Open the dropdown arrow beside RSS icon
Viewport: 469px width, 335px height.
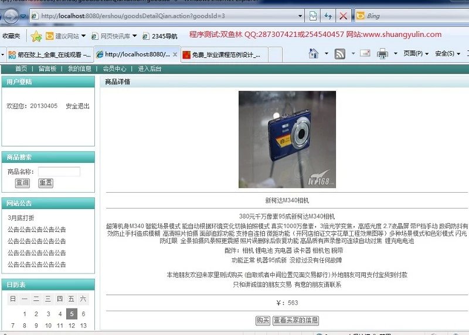pyautogui.click(x=353, y=53)
